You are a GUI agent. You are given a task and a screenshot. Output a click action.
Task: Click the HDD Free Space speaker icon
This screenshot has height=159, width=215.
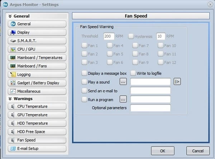click(13, 132)
